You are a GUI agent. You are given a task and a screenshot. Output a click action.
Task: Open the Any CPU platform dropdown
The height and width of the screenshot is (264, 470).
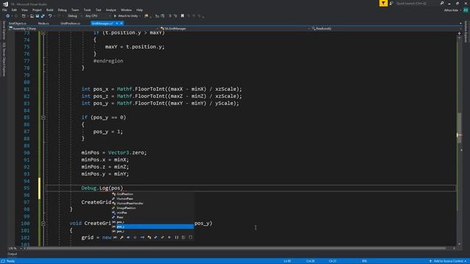point(98,16)
